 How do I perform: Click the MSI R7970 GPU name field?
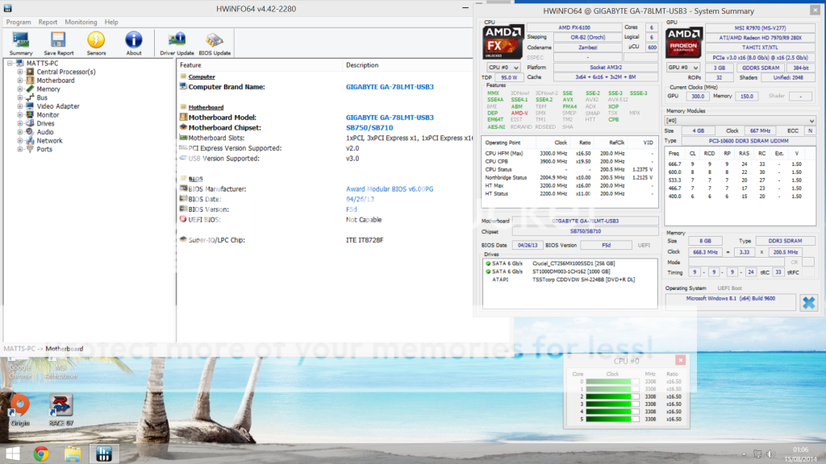coord(760,28)
